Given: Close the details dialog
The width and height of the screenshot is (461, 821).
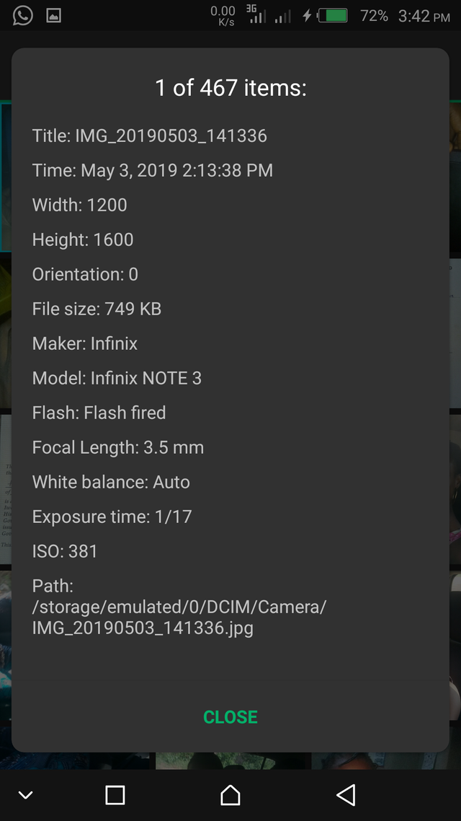Looking at the screenshot, I should 230,717.
